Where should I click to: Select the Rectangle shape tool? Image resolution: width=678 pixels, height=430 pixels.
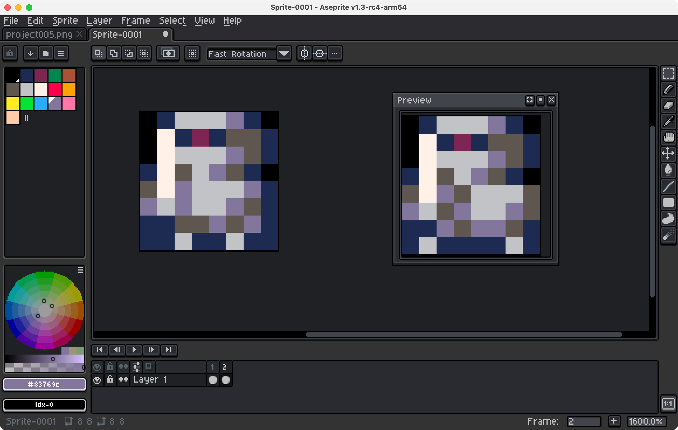(668, 202)
